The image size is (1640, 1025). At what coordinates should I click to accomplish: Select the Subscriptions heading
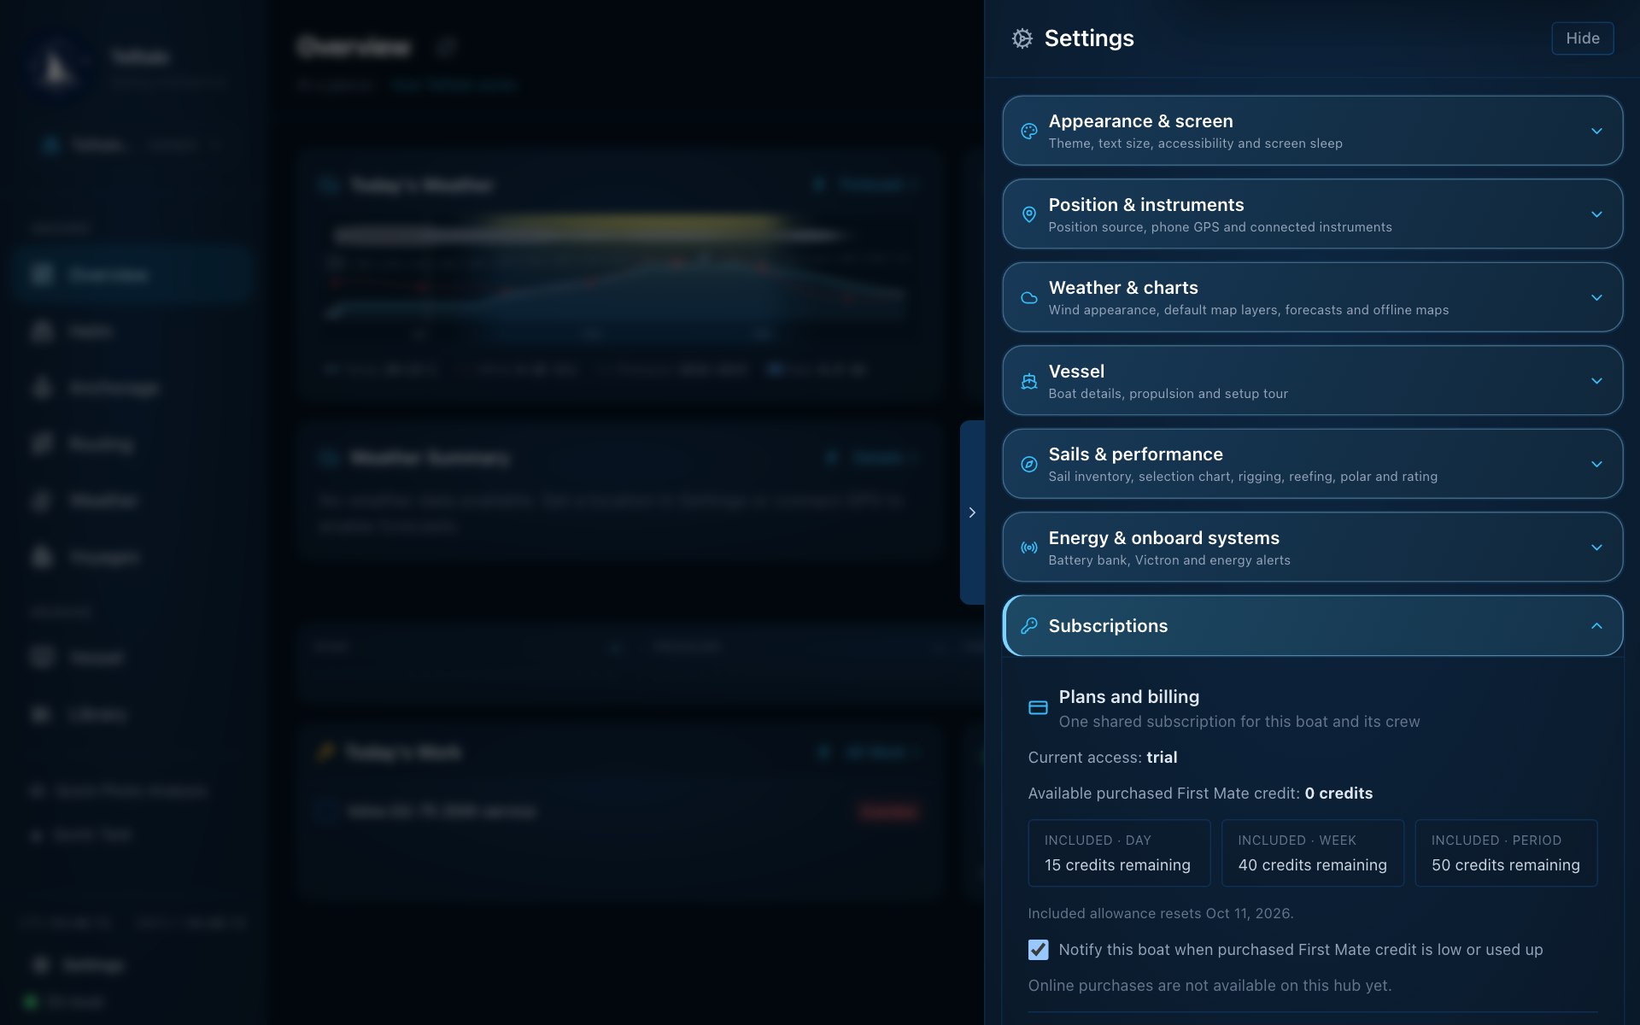(x=1108, y=626)
